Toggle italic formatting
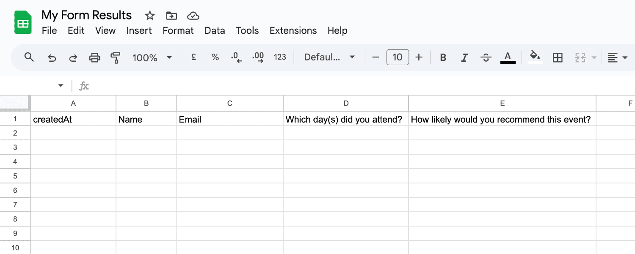 [464, 57]
